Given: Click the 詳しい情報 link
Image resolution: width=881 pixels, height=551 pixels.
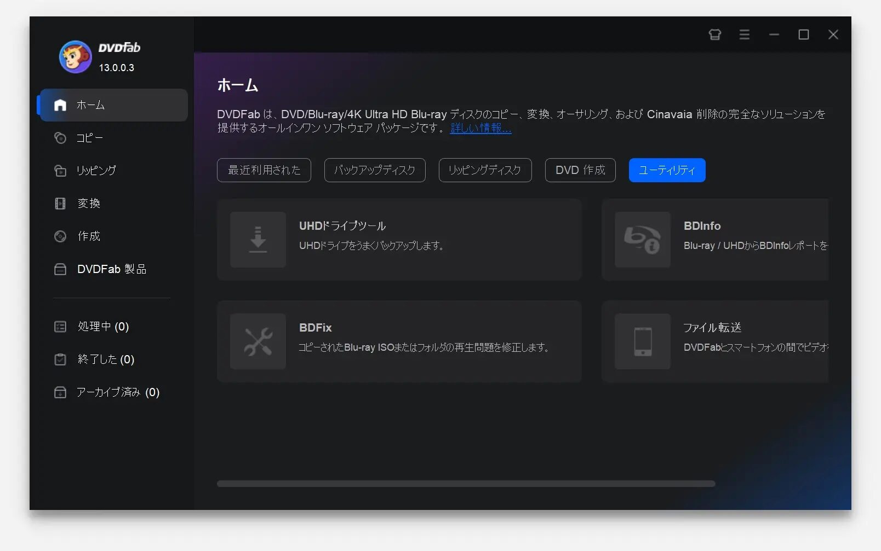Looking at the screenshot, I should point(480,128).
